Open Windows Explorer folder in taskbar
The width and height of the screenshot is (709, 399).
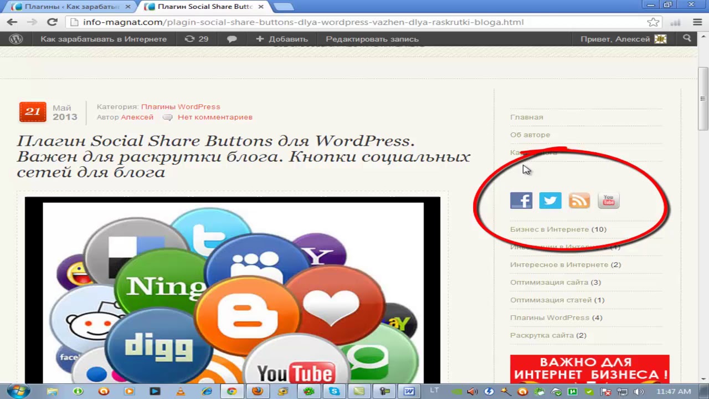pos(52,391)
